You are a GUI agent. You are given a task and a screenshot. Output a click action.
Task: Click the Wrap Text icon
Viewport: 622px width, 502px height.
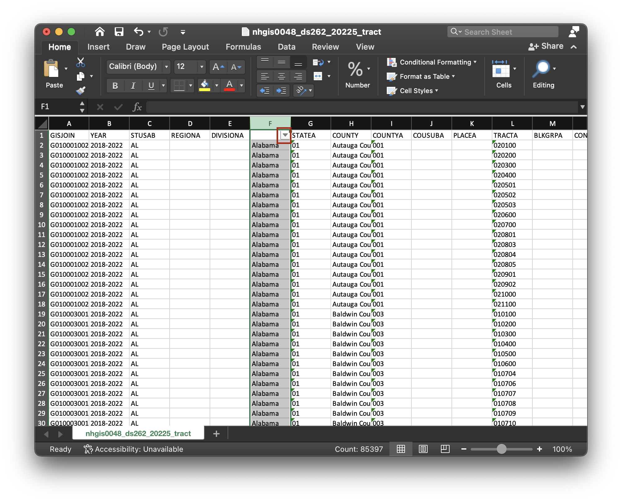[x=318, y=62]
